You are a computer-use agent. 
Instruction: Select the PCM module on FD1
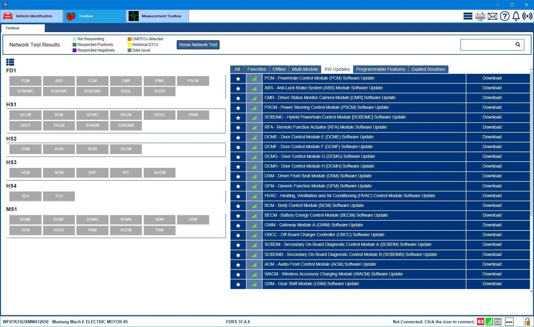coord(25,81)
